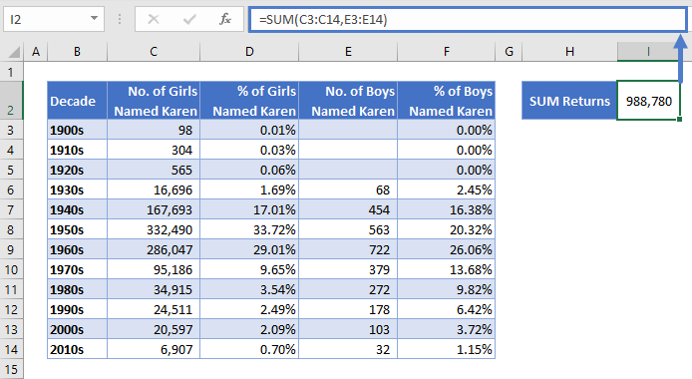Select column C header
Viewport: 692px width, 379px height.
pyautogui.click(x=154, y=52)
